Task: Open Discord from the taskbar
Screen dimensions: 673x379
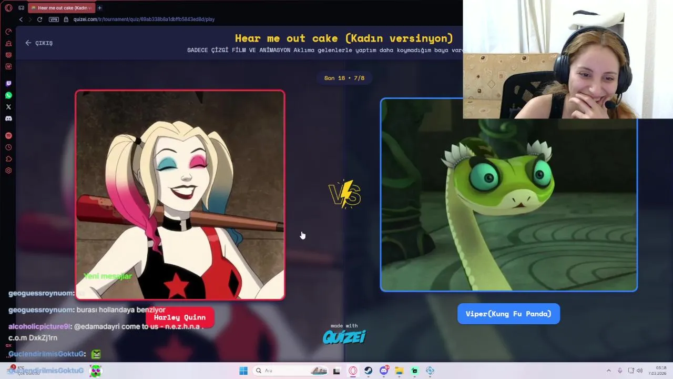Action: click(384, 371)
